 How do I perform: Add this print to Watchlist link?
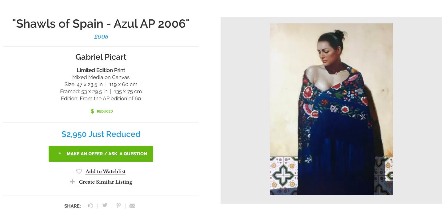coord(106,171)
